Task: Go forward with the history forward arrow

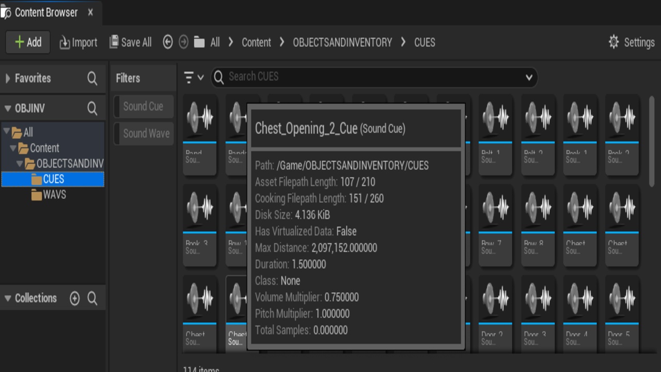Action: coord(183,42)
